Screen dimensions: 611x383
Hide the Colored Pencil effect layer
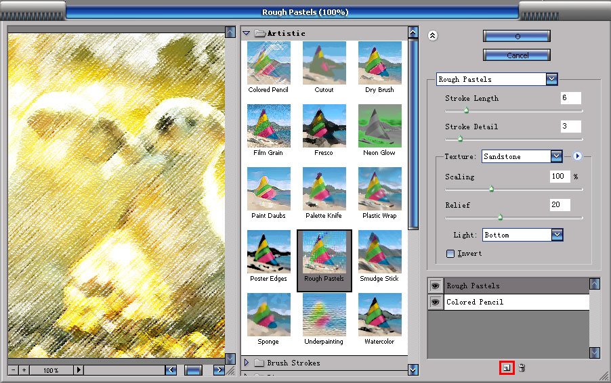pos(436,302)
